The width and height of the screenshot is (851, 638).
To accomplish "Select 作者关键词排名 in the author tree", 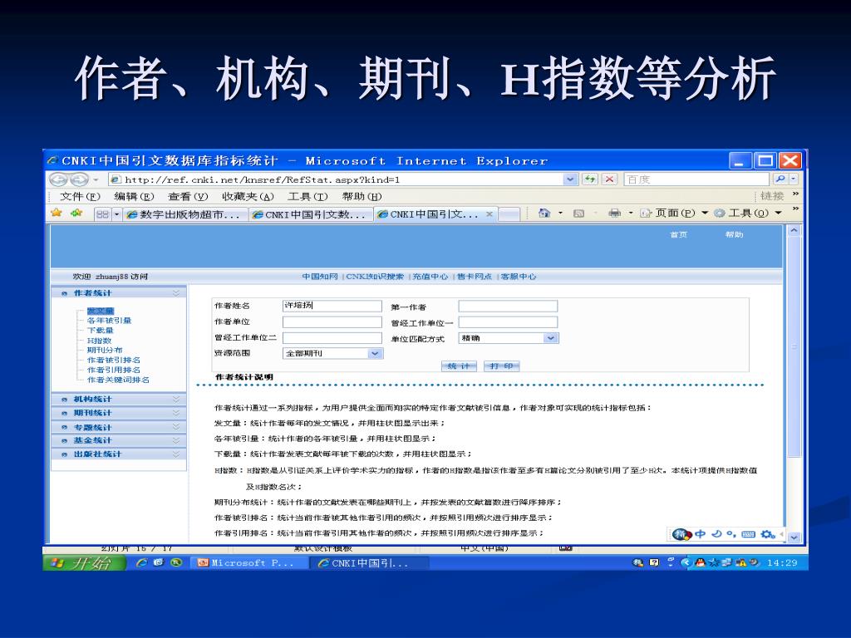I will (118, 380).
